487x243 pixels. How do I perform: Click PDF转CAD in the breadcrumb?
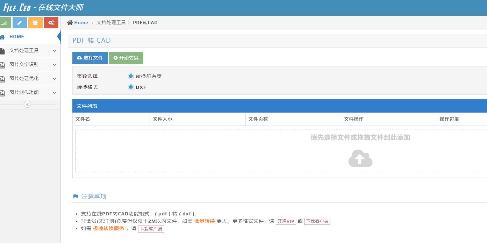(146, 22)
